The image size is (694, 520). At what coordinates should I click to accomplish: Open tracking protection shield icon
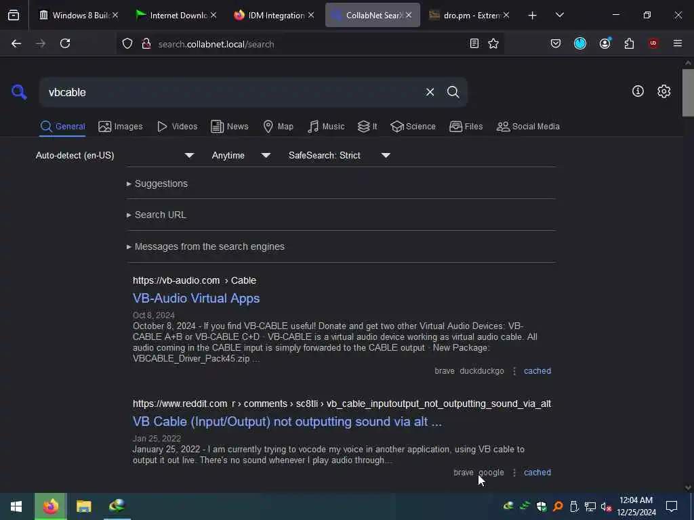click(x=127, y=44)
